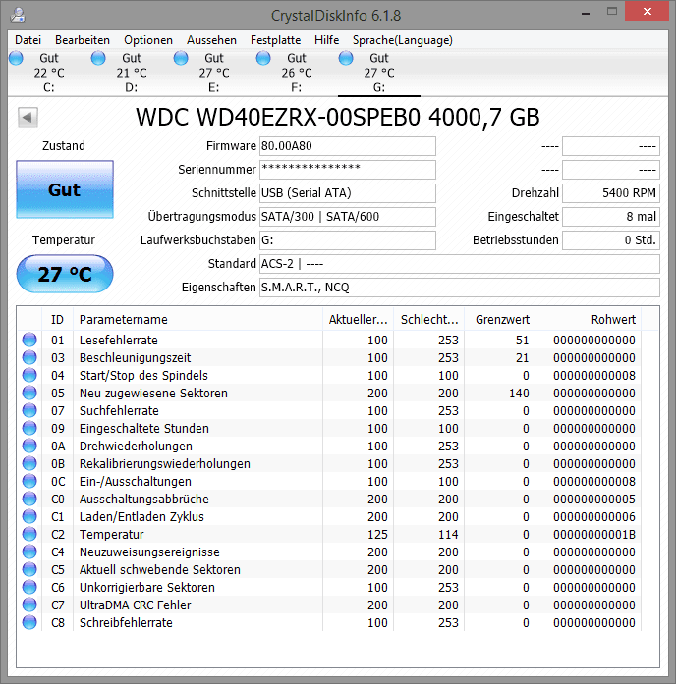Click status orb for drive E:
The height and width of the screenshot is (684, 676).
coord(181,58)
